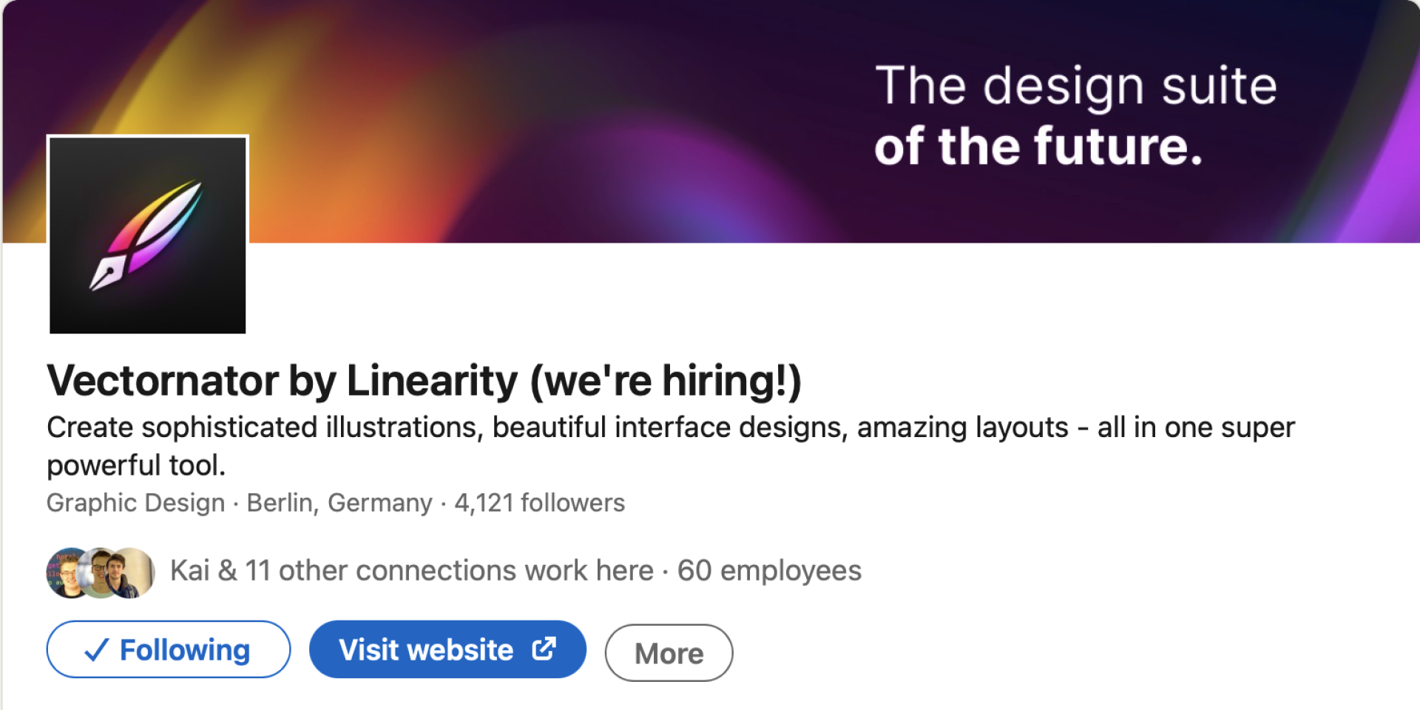Toggle notification following state for Vectornator
This screenshot has height=710, width=1420.
coord(168,650)
